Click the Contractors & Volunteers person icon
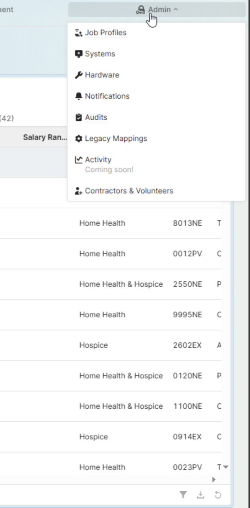 (x=78, y=191)
